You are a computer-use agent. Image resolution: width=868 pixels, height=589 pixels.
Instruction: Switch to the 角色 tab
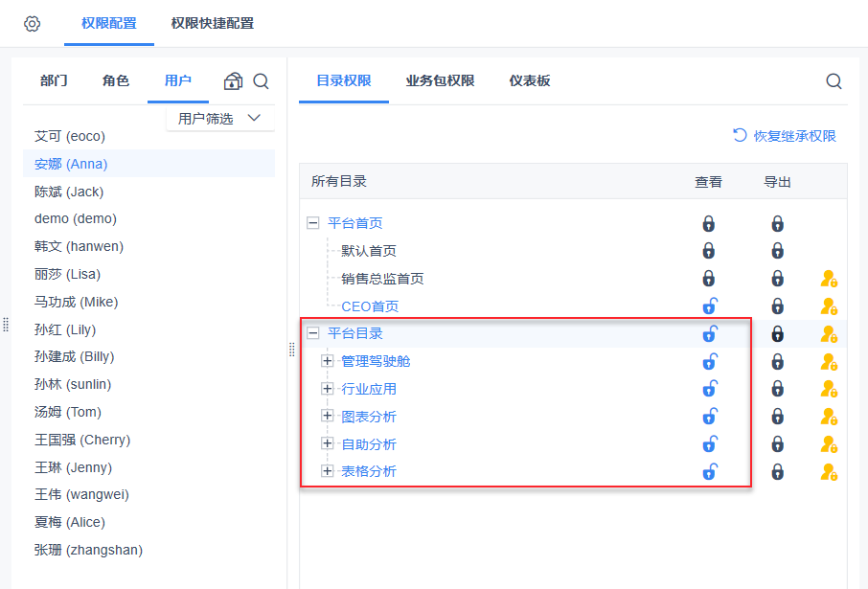tap(115, 81)
